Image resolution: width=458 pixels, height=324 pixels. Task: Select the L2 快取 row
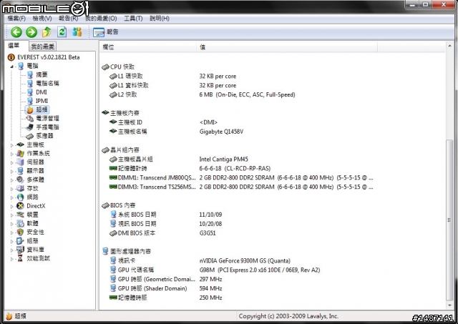pyautogui.click(x=202, y=94)
